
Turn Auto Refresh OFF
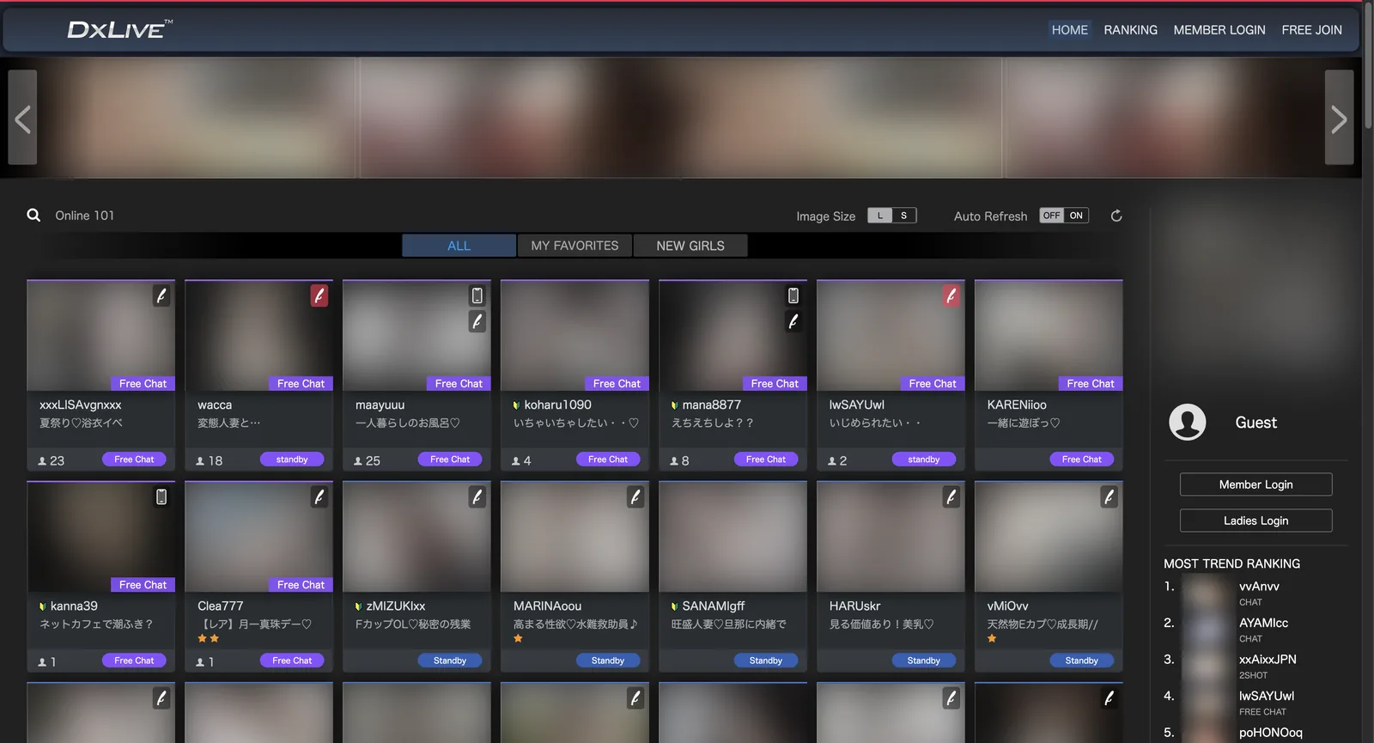pos(1052,216)
